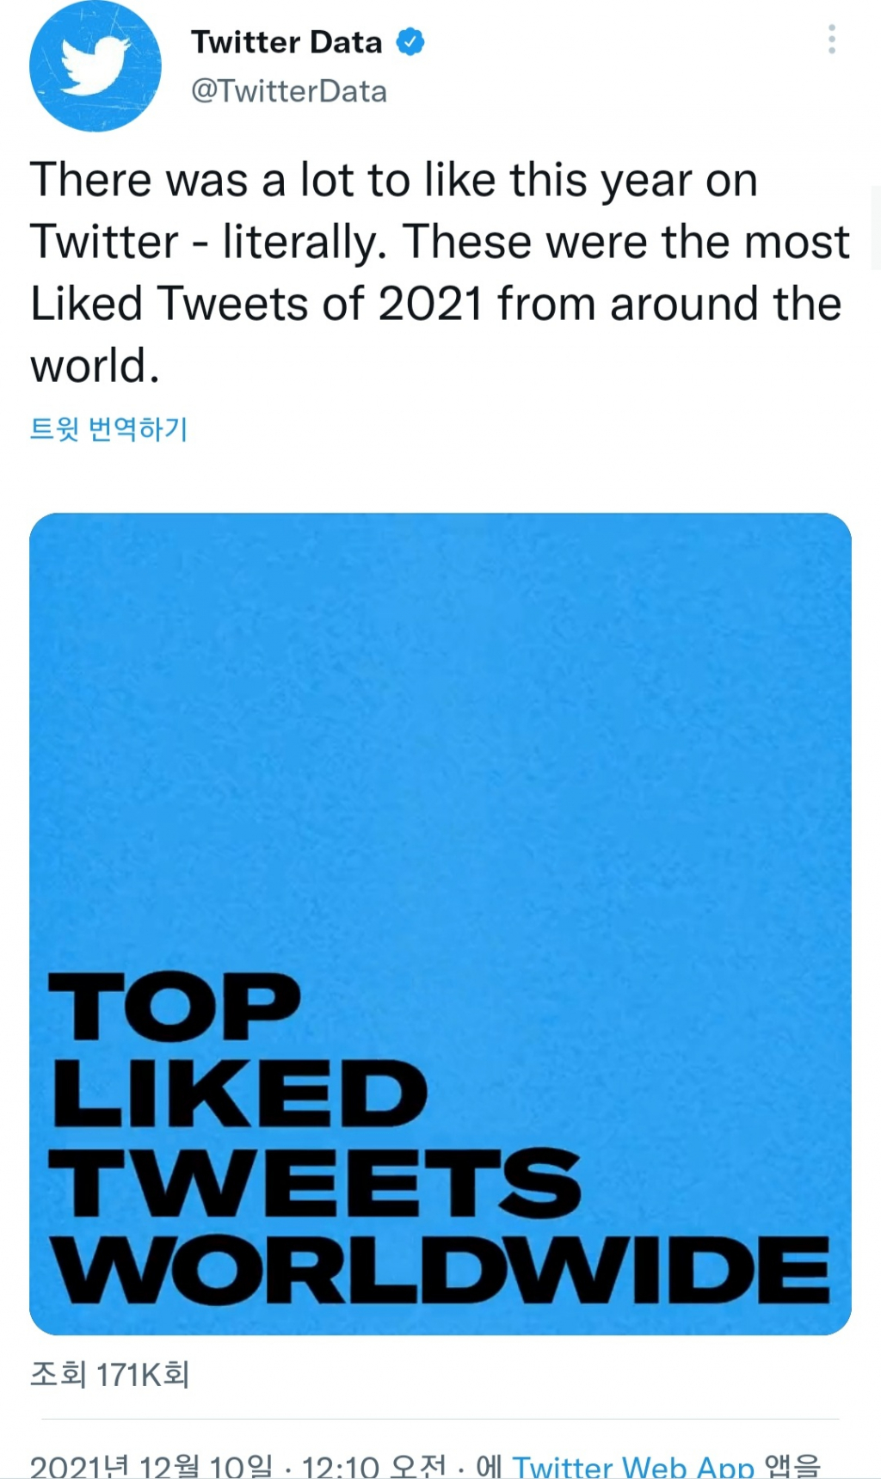881x1479 pixels.
Task: Click the 조회 171K회 view count
Action: [x=109, y=1374]
